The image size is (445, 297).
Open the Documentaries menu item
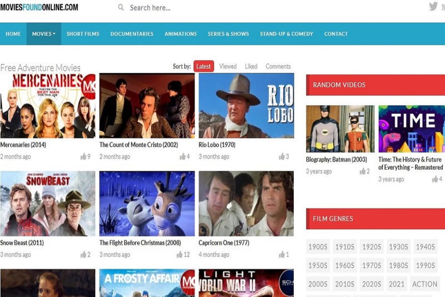[x=132, y=34]
